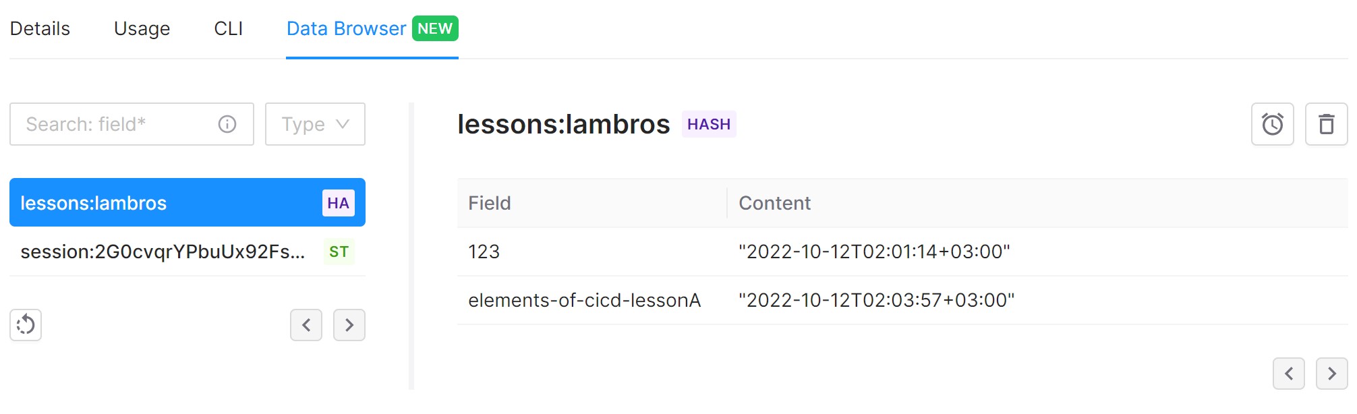Delete key using the trash icon
The image size is (1357, 414).
tap(1326, 124)
